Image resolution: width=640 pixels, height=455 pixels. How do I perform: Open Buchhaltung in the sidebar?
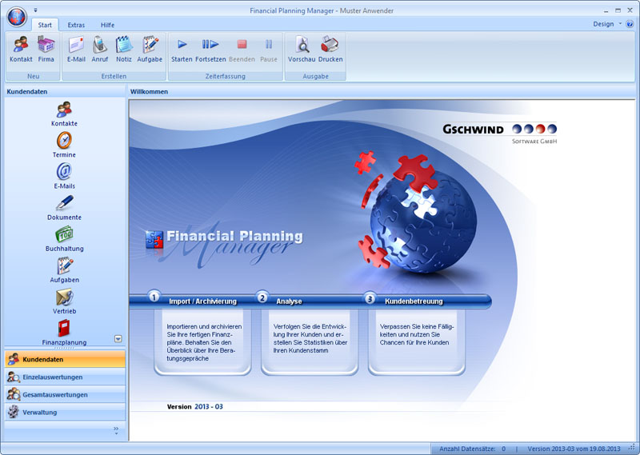click(64, 237)
